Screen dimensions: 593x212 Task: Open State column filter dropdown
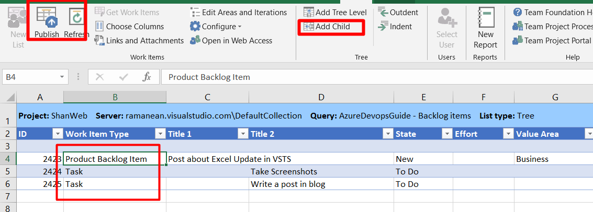(447, 134)
